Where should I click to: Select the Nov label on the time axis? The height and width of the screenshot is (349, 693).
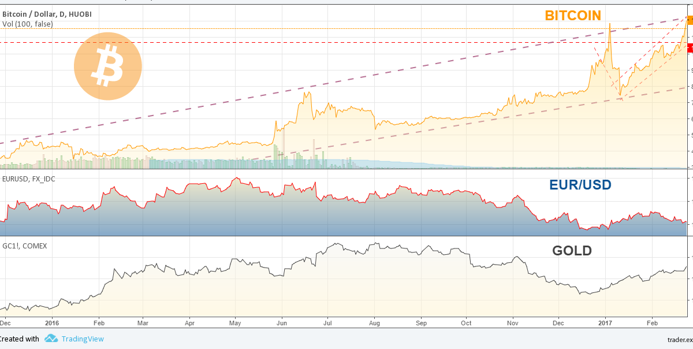[513, 324]
